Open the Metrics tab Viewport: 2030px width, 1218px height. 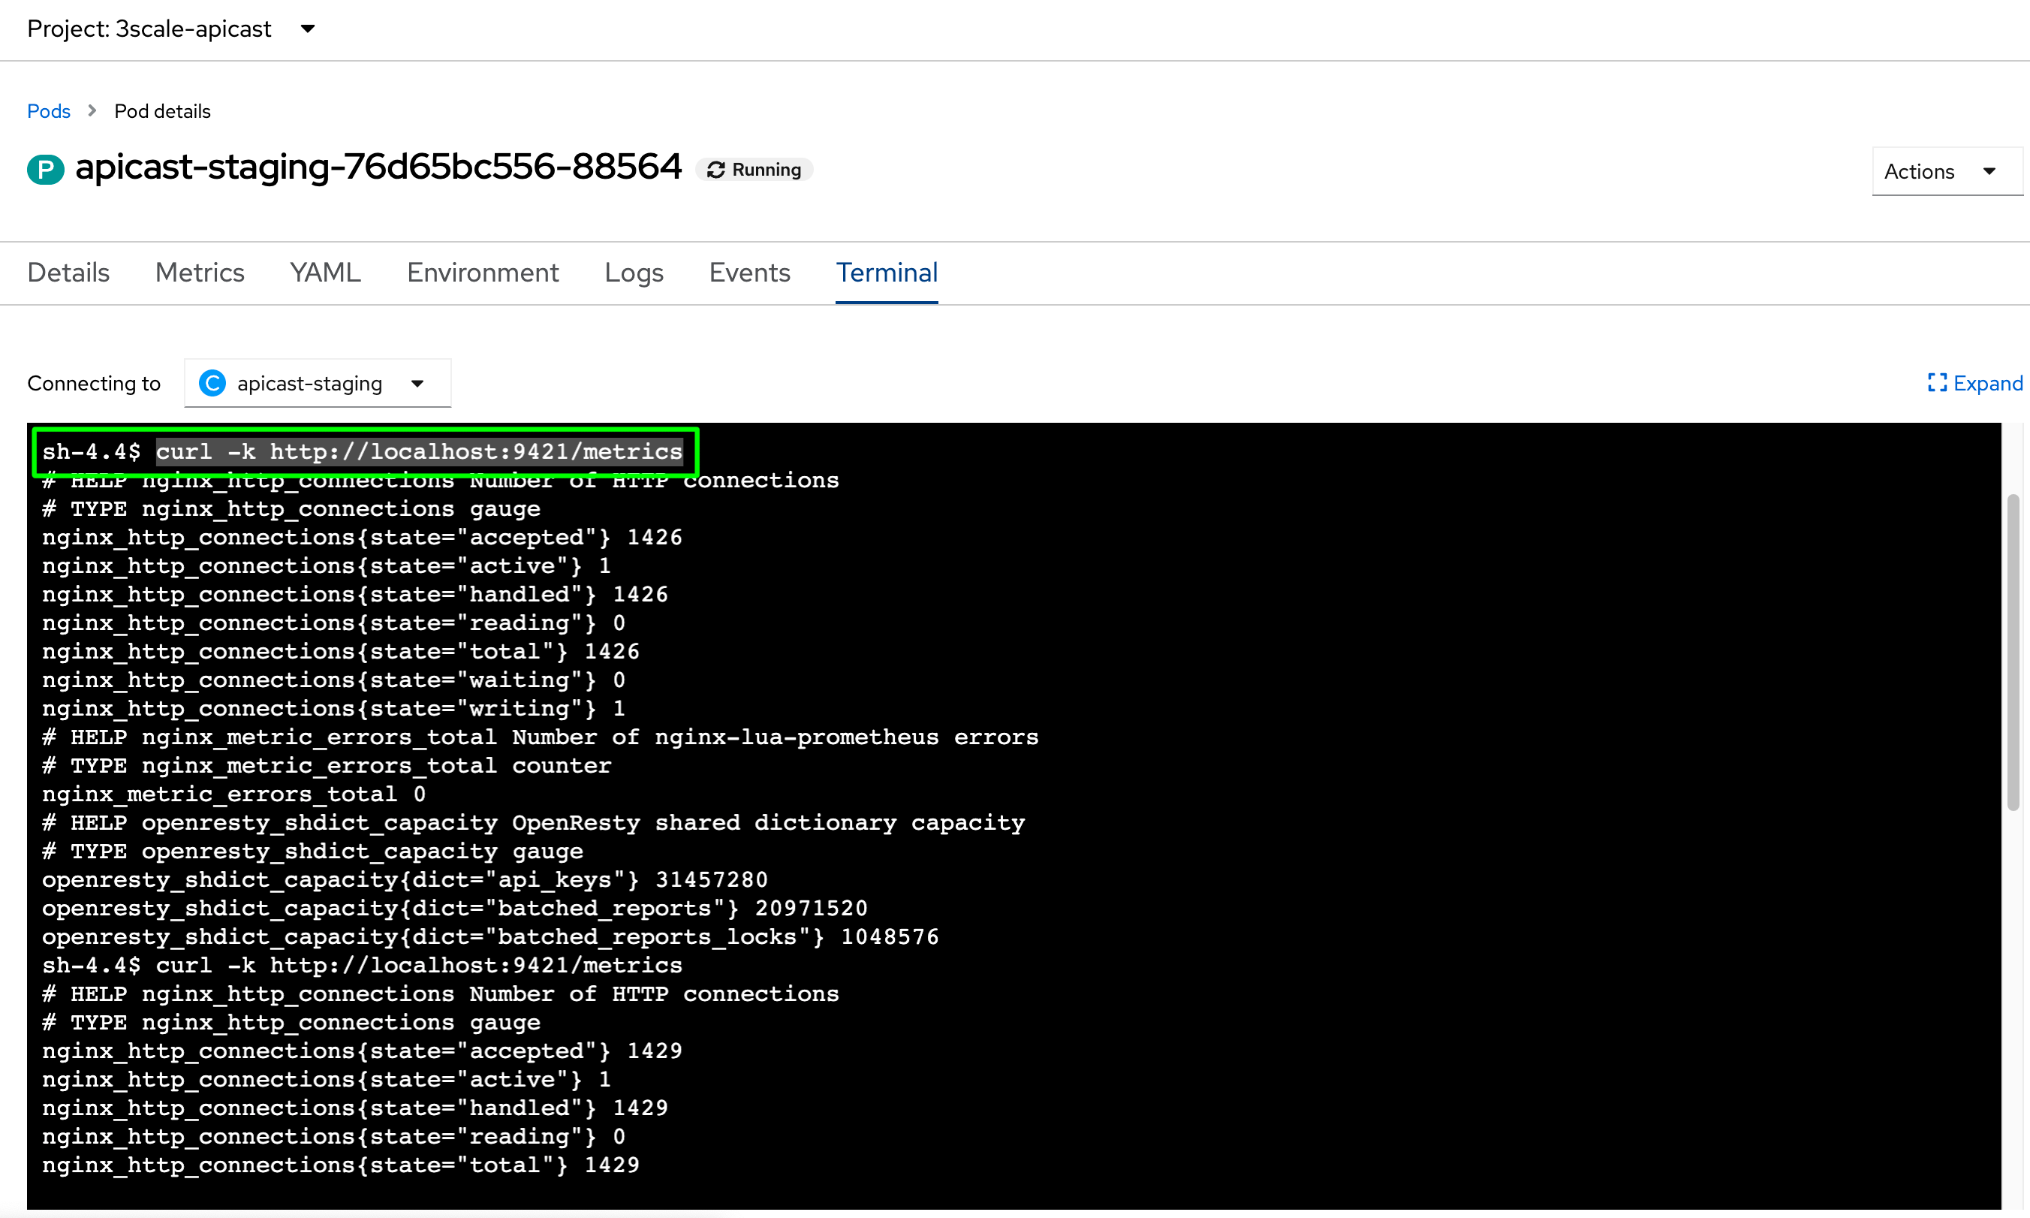click(200, 273)
